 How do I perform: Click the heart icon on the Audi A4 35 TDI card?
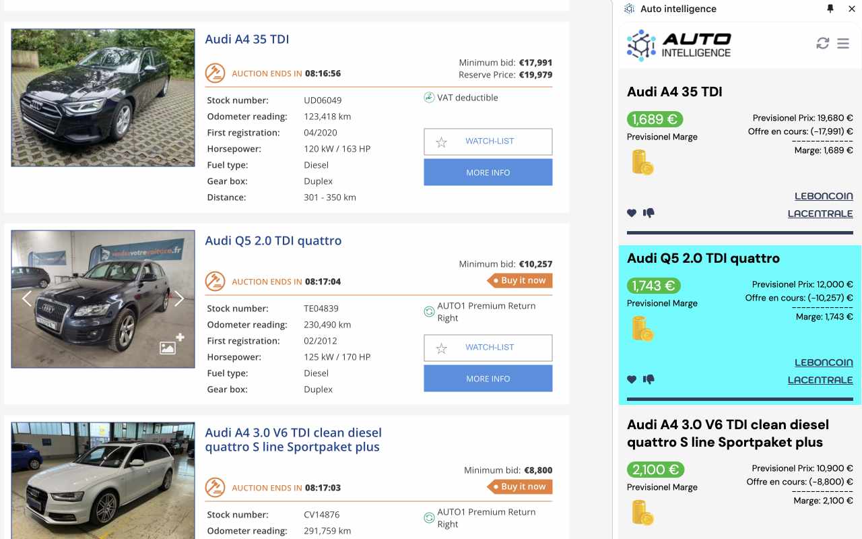pos(631,212)
